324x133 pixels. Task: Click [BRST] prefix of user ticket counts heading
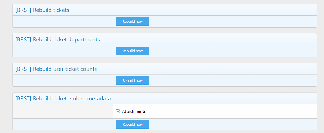[x=23, y=69]
